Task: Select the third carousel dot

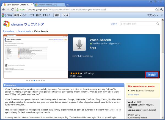Action: (32, 81)
